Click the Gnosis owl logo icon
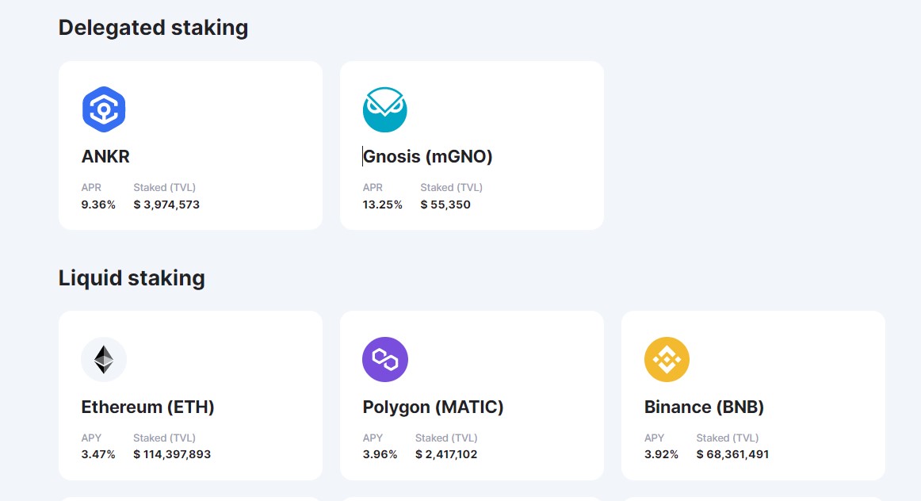The height and width of the screenshot is (501, 921). point(384,109)
